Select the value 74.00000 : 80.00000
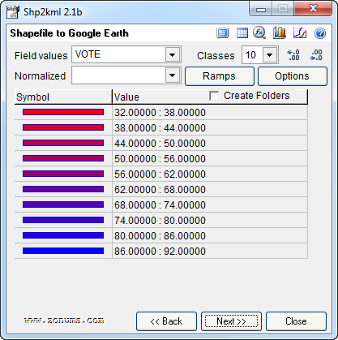The width and height of the screenshot is (338, 340). tap(160, 221)
